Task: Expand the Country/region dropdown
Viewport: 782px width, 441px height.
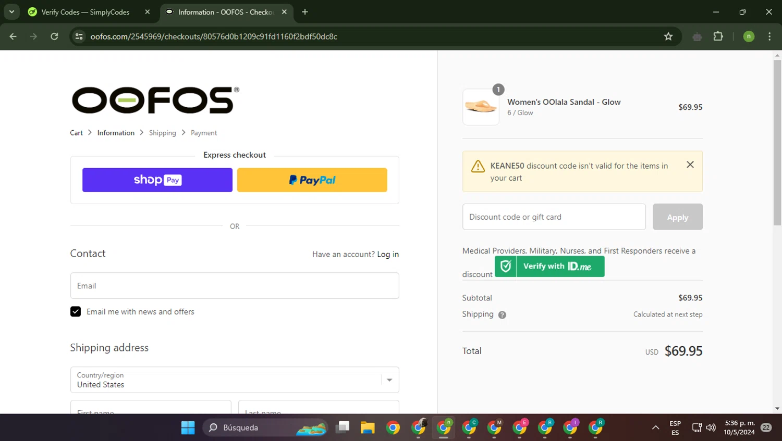Action: (235, 380)
